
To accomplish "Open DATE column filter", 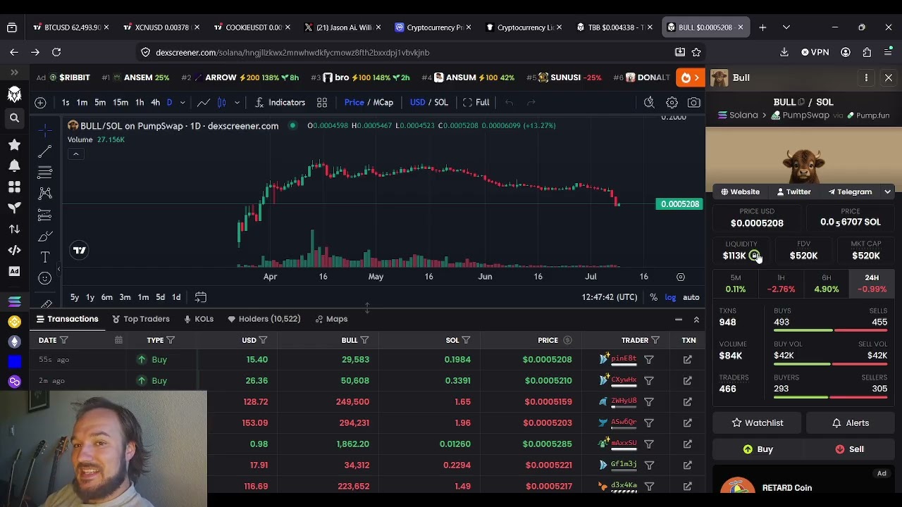I will (x=63, y=340).
